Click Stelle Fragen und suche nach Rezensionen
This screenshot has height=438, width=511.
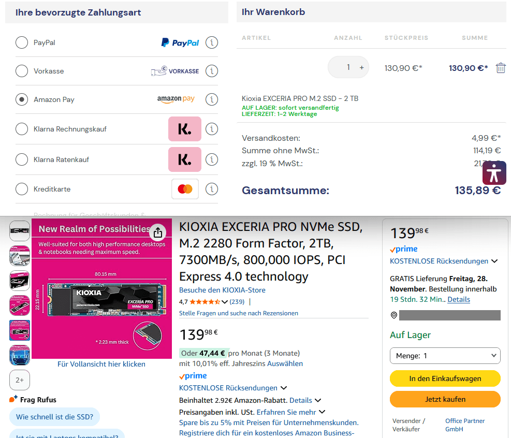click(x=239, y=313)
